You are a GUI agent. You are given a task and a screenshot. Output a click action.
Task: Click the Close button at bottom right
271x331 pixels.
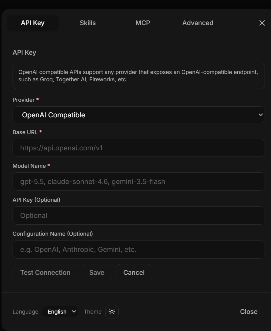click(x=249, y=311)
